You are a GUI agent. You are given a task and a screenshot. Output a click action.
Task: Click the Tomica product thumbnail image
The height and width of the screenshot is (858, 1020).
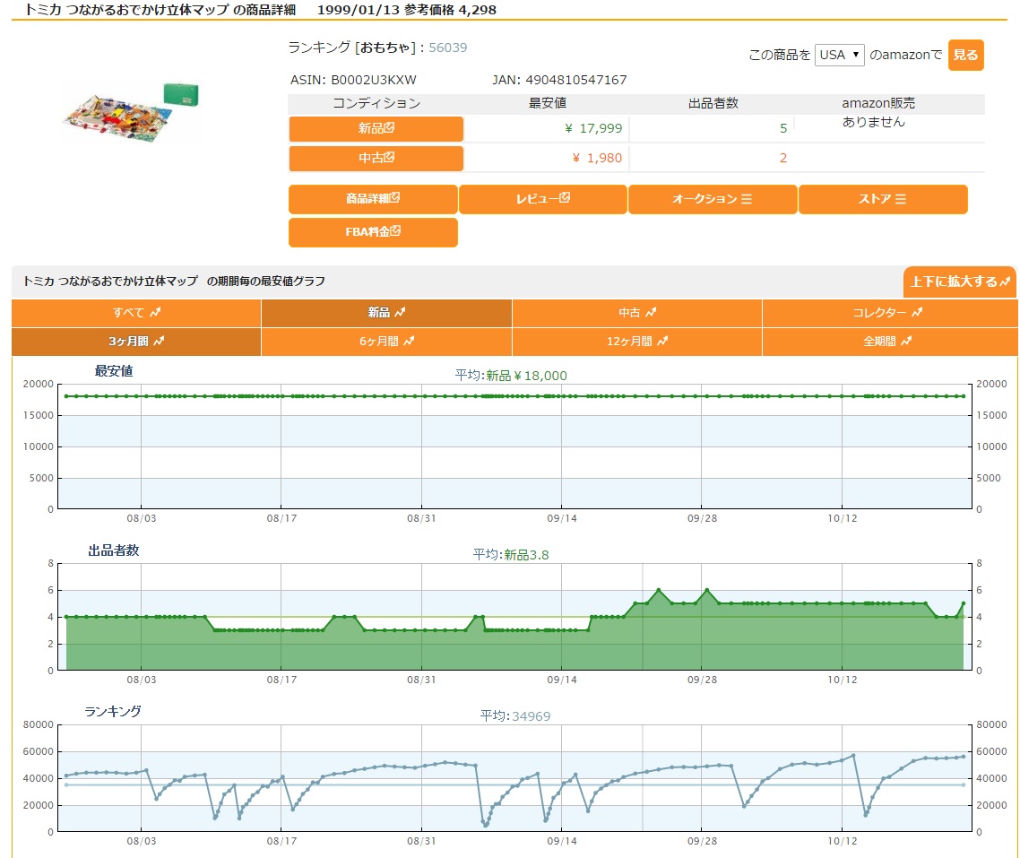coord(130,112)
